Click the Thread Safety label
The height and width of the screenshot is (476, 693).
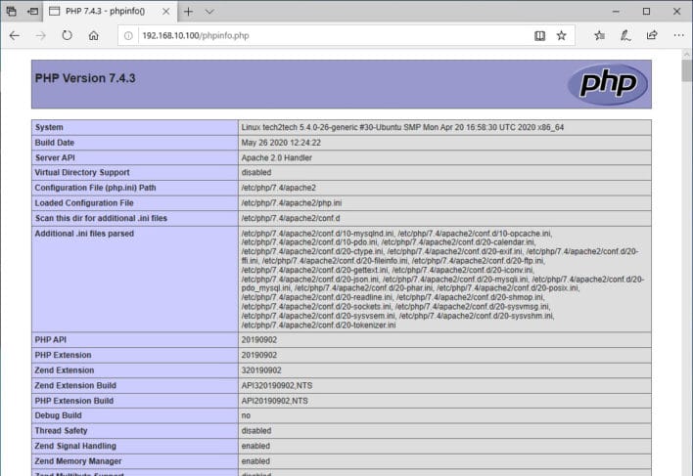(x=61, y=431)
